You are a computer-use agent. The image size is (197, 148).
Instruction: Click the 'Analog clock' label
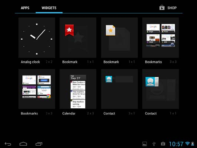[30, 62]
